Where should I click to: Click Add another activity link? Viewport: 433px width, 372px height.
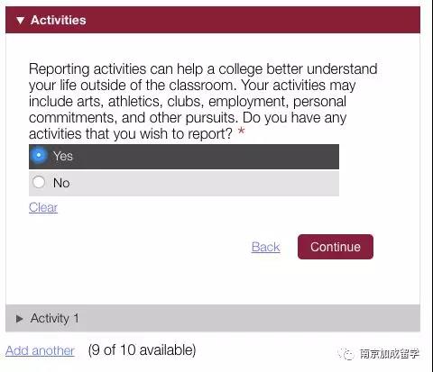point(40,350)
